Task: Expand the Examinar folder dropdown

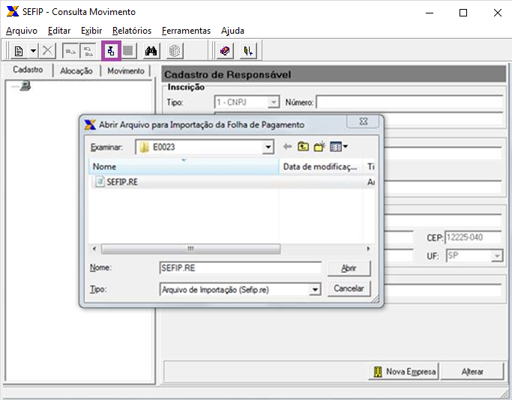Action: point(268,147)
